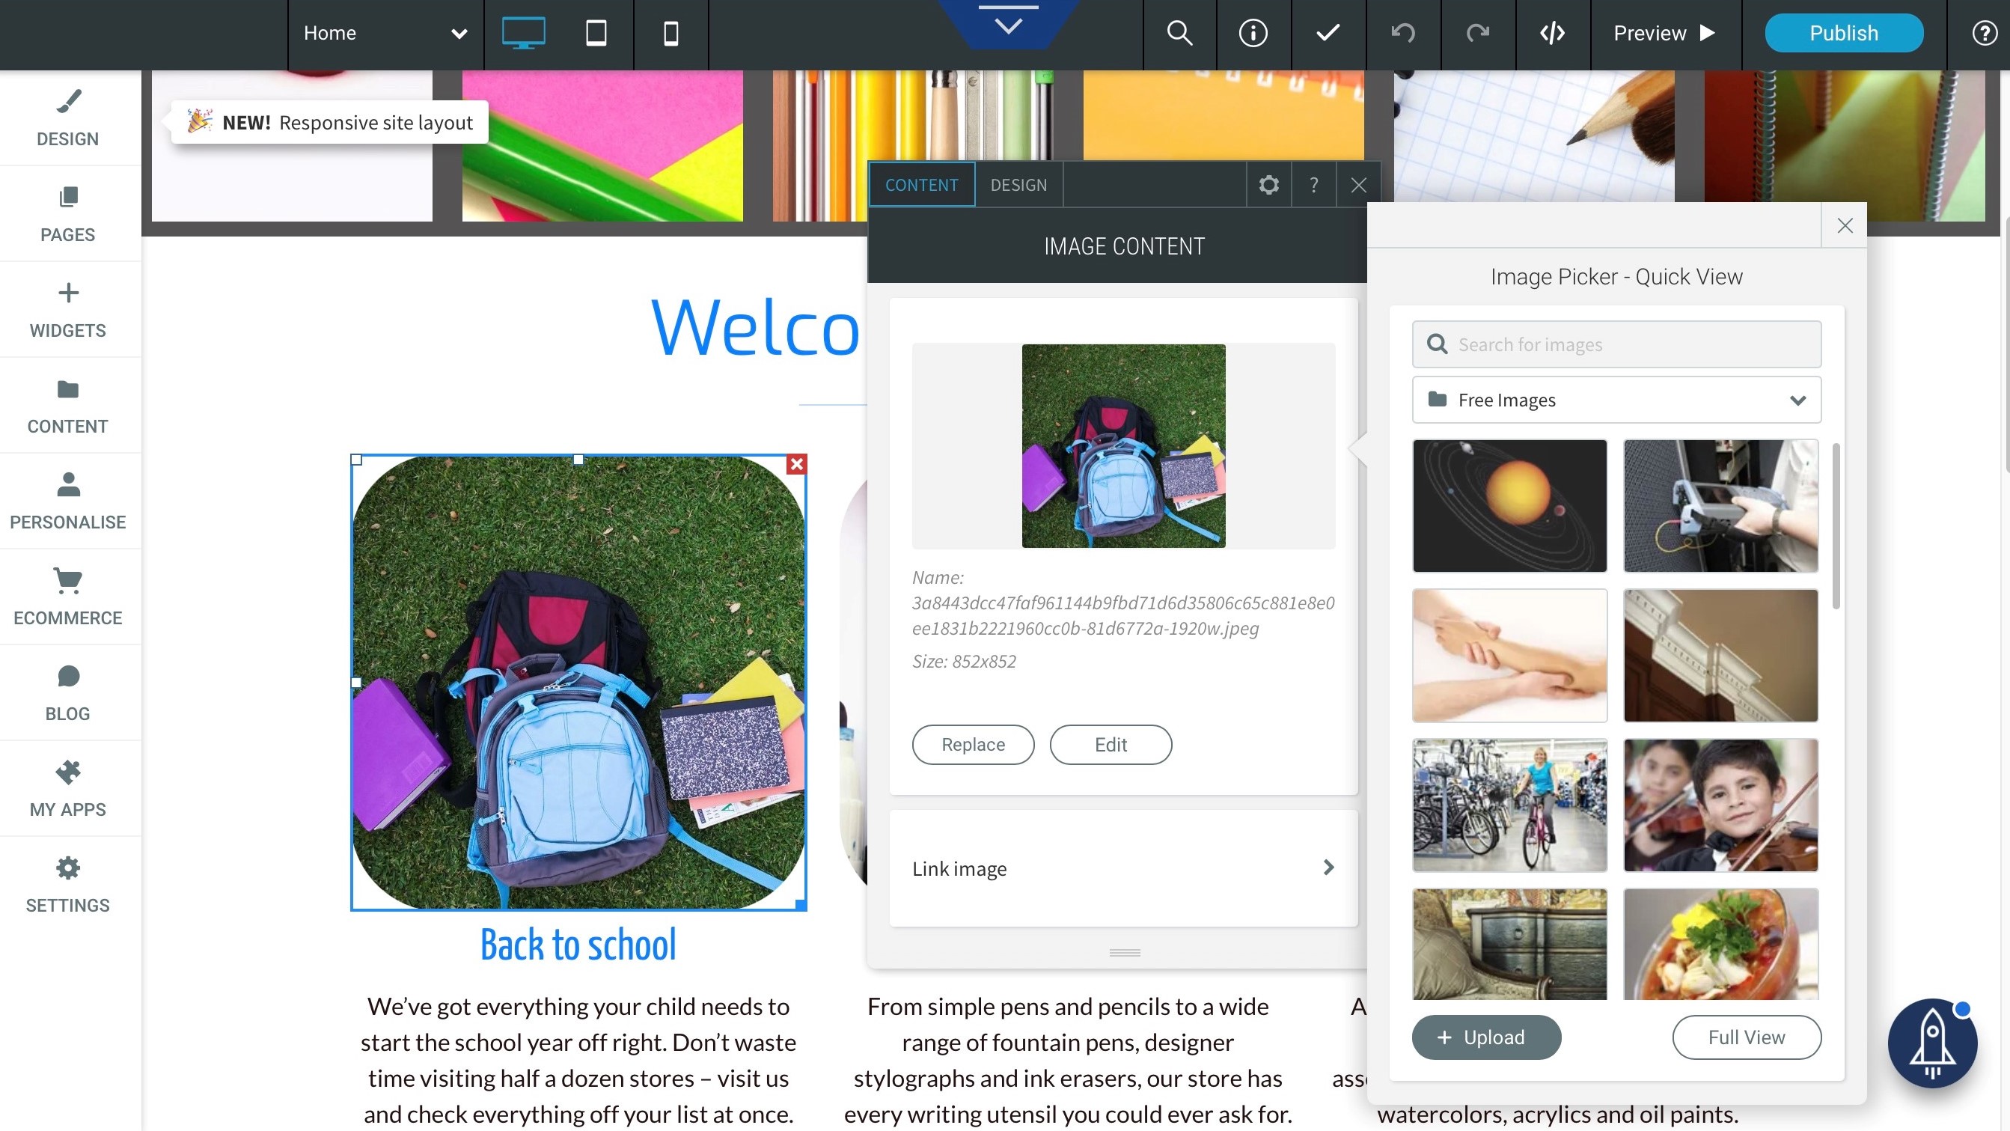Screen dimensions: 2010x1131
Task: Expand the Free Images dropdown
Action: click(x=1799, y=399)
